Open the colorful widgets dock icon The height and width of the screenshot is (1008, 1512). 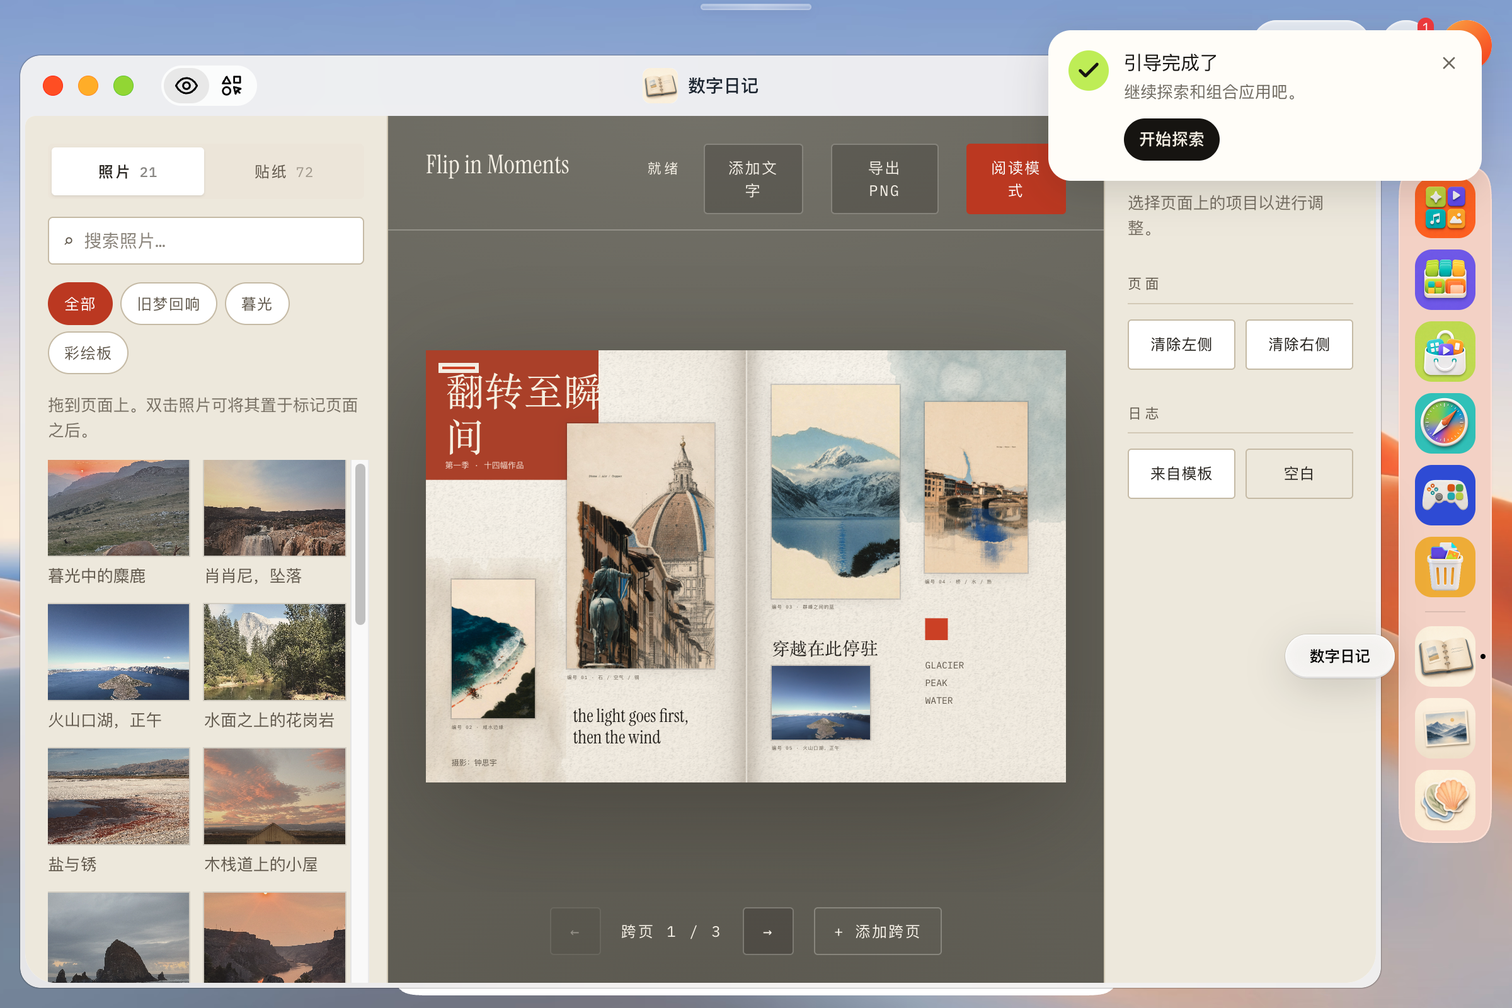(x=1445, y=280)
